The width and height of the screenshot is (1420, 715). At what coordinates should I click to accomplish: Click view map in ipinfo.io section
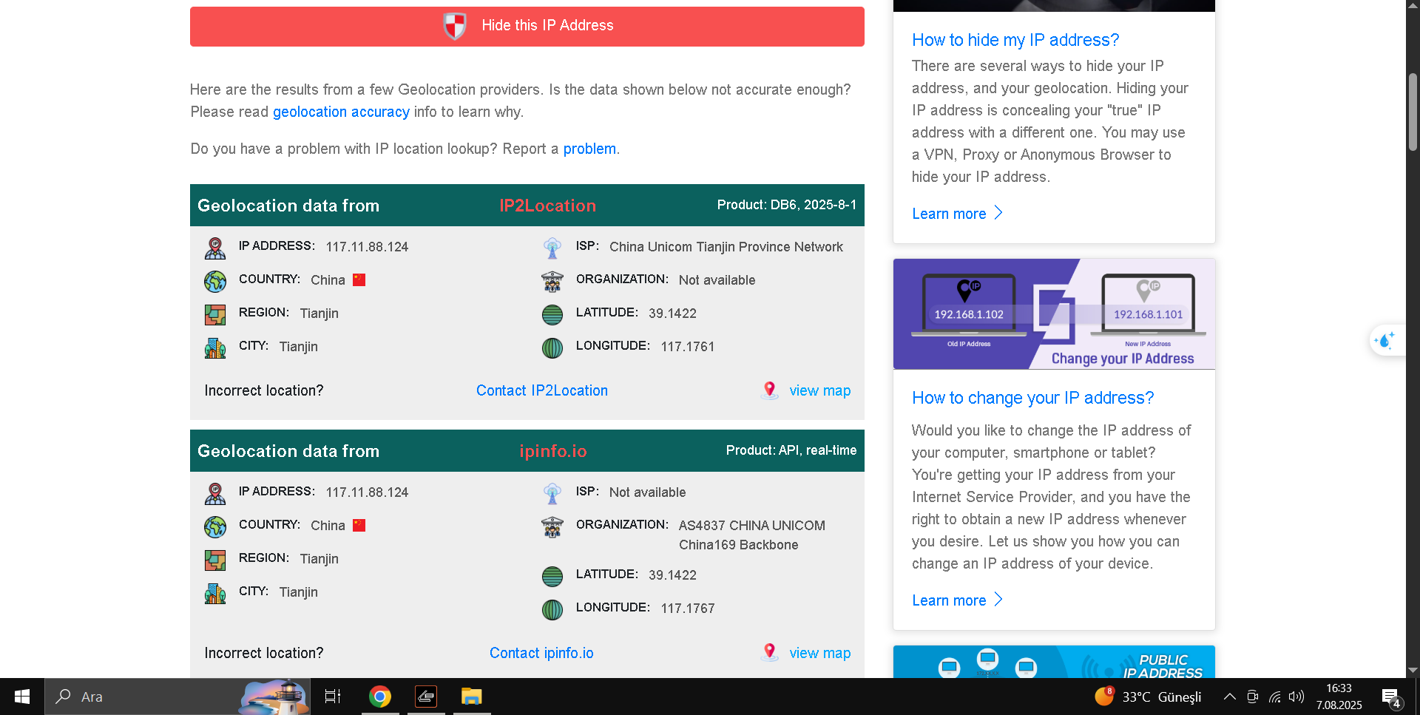[820, 653]
